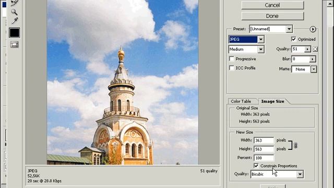The height and width of the screenshot is (188, 334).
Task: Open the Medium compression quality dropdown
Action: coord(261,50)
